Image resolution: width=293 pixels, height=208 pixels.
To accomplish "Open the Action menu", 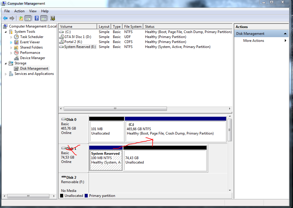I will pyautogui.click(x=19, y=11).
